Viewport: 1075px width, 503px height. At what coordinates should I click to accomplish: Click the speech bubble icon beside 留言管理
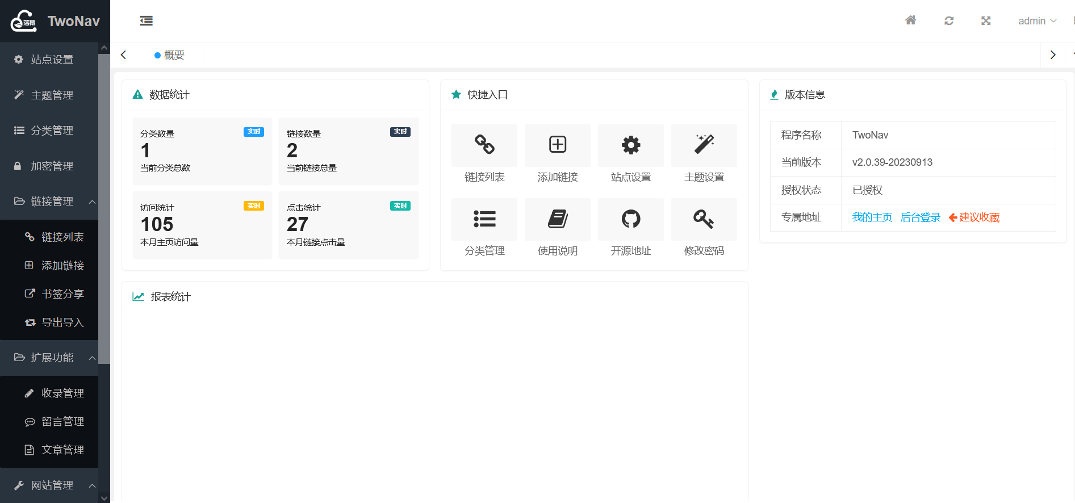pos(30,422)
